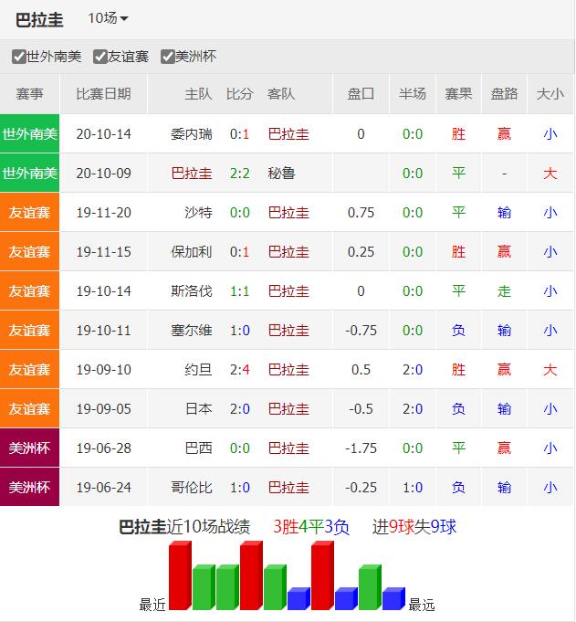Open the 10场 match count dropdown
The image size is (576, 622).
pyautogui.click(x=108, y=18)
